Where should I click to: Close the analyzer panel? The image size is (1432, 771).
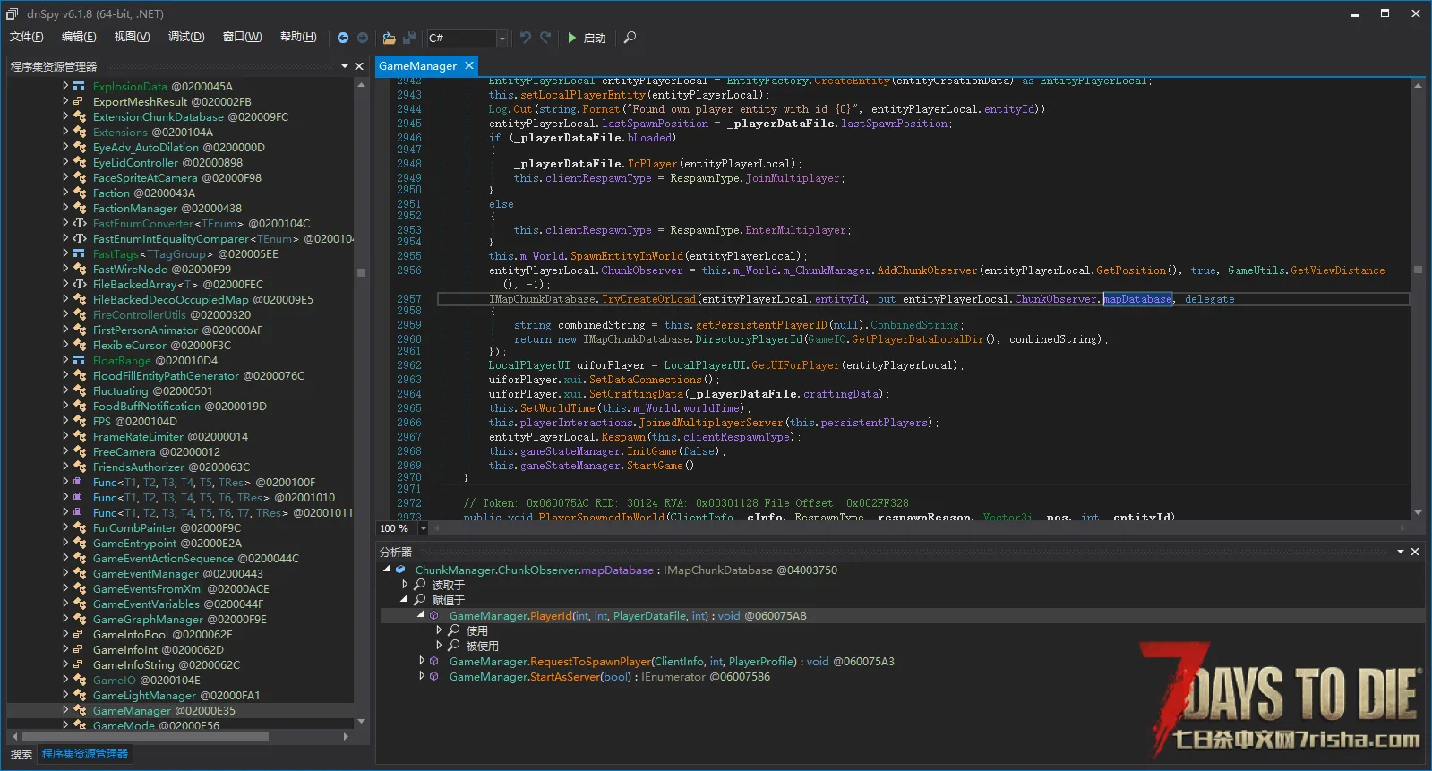pos(1415,552)
